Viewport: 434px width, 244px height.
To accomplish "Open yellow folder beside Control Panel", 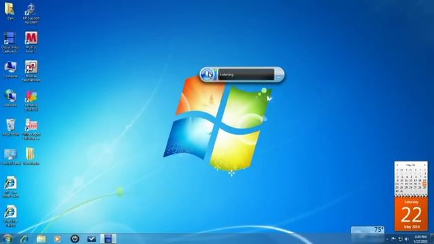I will pos(31,157).
